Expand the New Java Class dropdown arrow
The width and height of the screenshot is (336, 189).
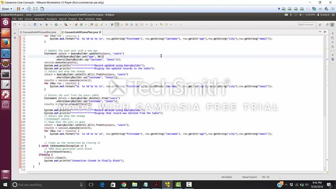86,25
